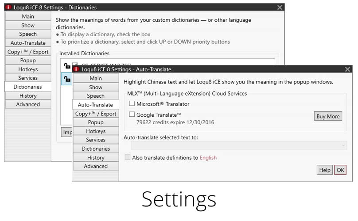Open the Services tab in the Auto-Translate window
The image size is (358, 221).
tap(96, 140)
